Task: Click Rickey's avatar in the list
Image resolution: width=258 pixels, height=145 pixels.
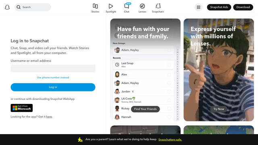Action: [x=117, y=108]
